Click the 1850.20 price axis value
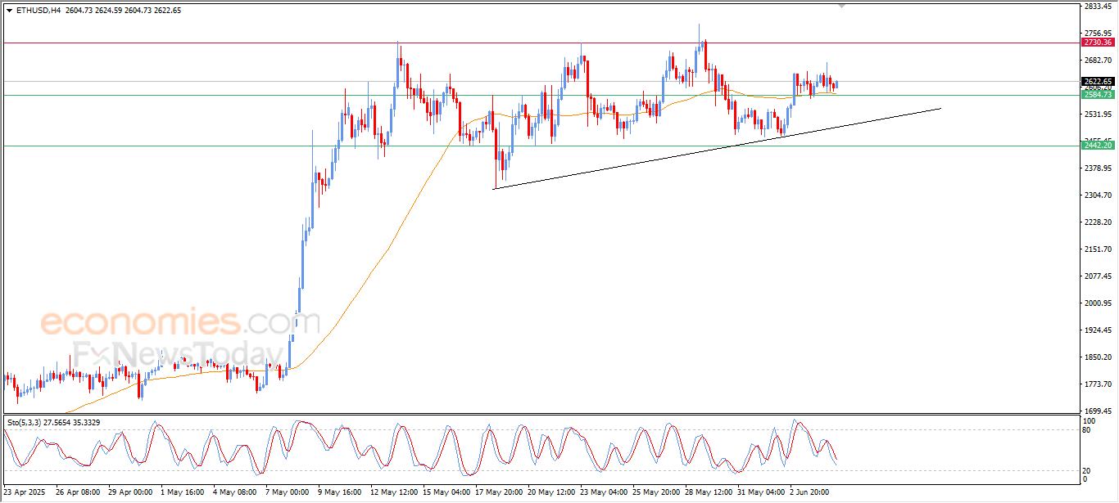The height and width of the screenshot is (503, 1119). click(x=1098, y=357)
